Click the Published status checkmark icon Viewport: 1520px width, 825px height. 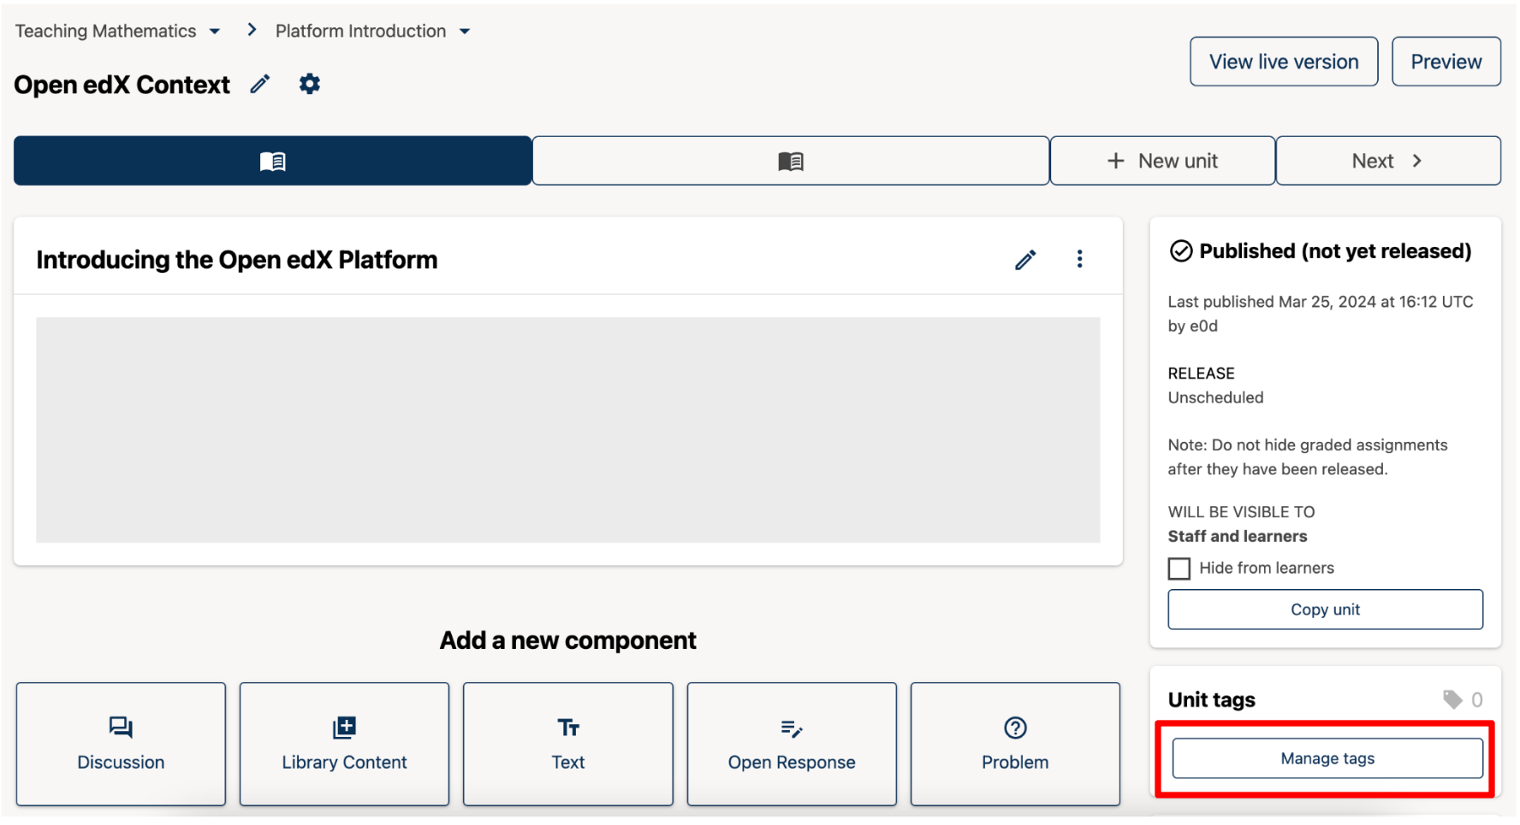click(x=1181, y=251)
